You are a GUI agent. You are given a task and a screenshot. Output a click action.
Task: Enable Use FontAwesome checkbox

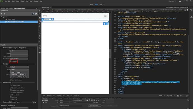pos(11,80)
